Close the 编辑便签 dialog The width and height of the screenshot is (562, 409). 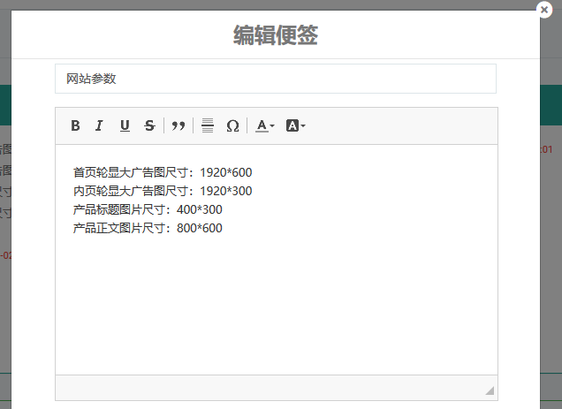click(544, 10)
